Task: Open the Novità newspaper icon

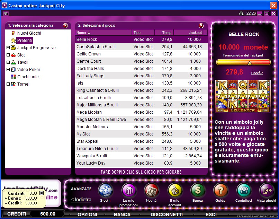Action: pyautogui.click(x=151, y=191)
